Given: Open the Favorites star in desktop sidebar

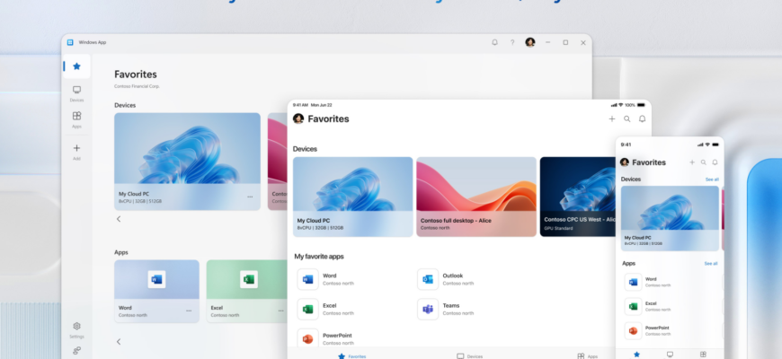Looking at the screenshot, I should click(x=76, y=66).
